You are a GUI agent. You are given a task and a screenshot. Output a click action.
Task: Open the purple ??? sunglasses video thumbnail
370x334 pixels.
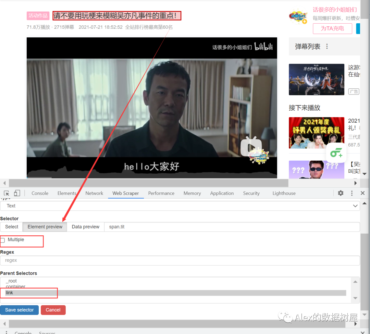317,170
